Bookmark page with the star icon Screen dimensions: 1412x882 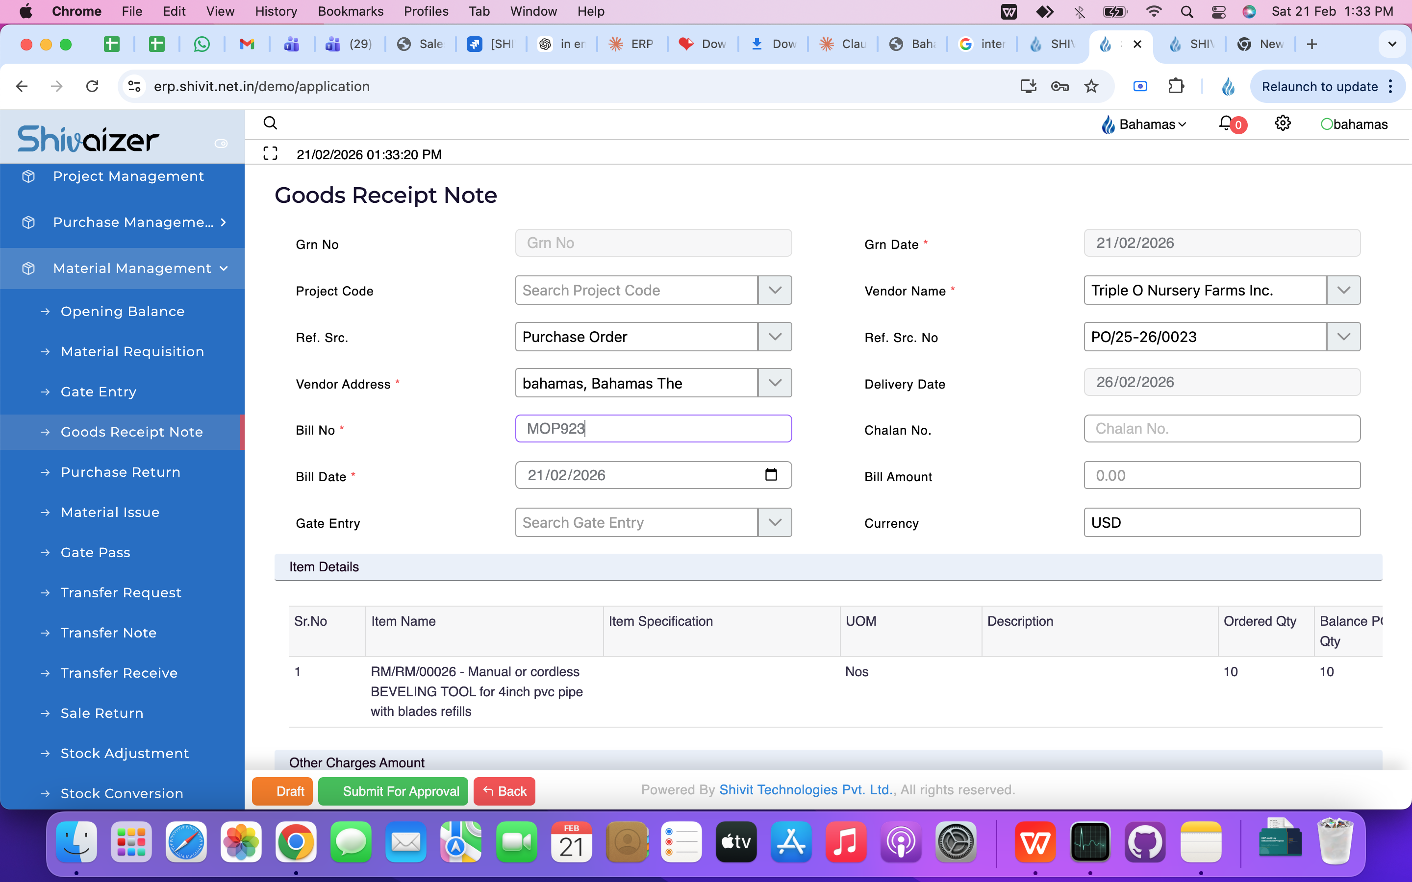[1090, 86]
